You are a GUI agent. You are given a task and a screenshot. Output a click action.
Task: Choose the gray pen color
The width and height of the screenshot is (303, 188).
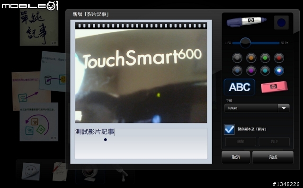tap(237, 58)
